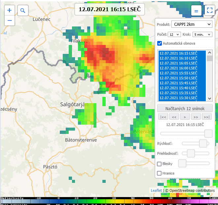Viewport: 218px width, 205px height.
Task: Click the Načítaných 12 snímok button
Action: pyautogui.click(x=185, y=108)
